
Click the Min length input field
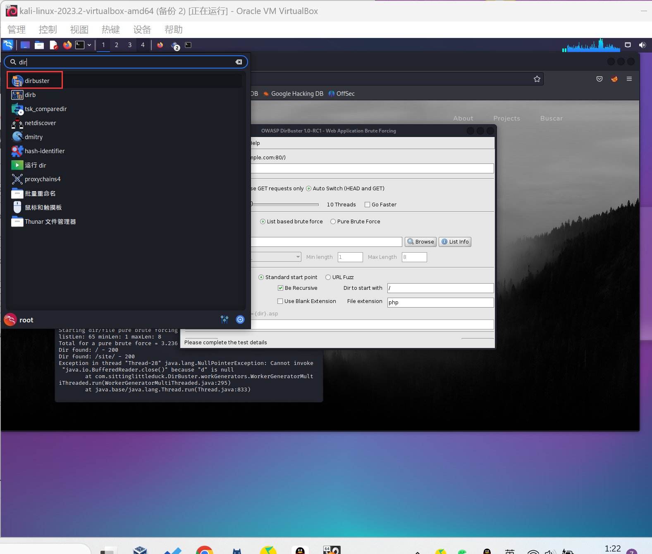[350, 257]
